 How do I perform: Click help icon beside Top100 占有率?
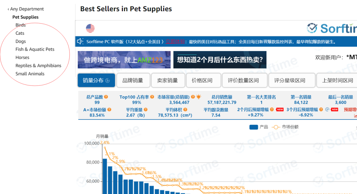[152, 97]
